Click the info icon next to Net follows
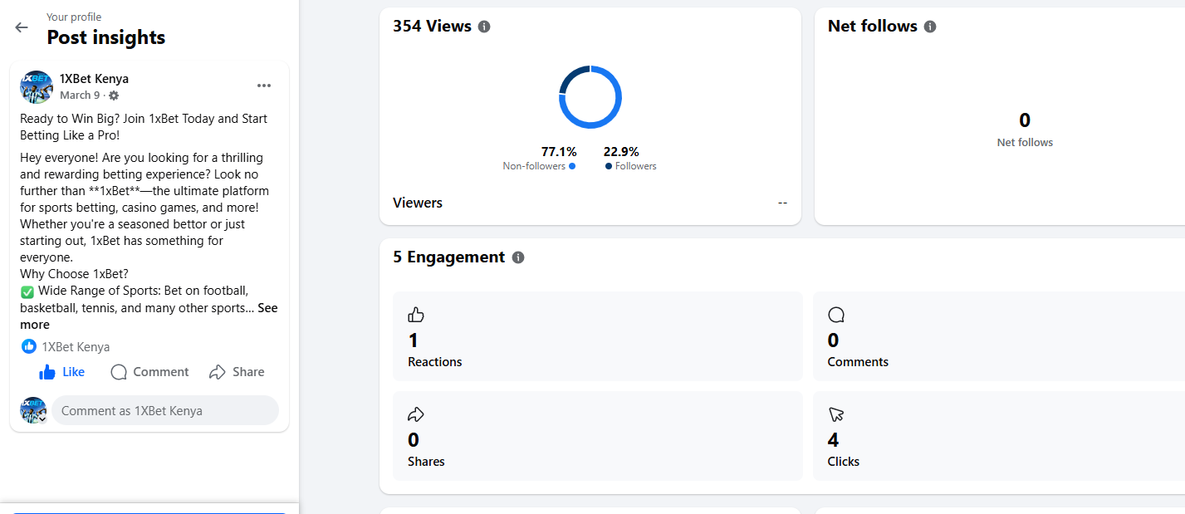Screen dimensions: 1185x514 (x=930, y=27)
